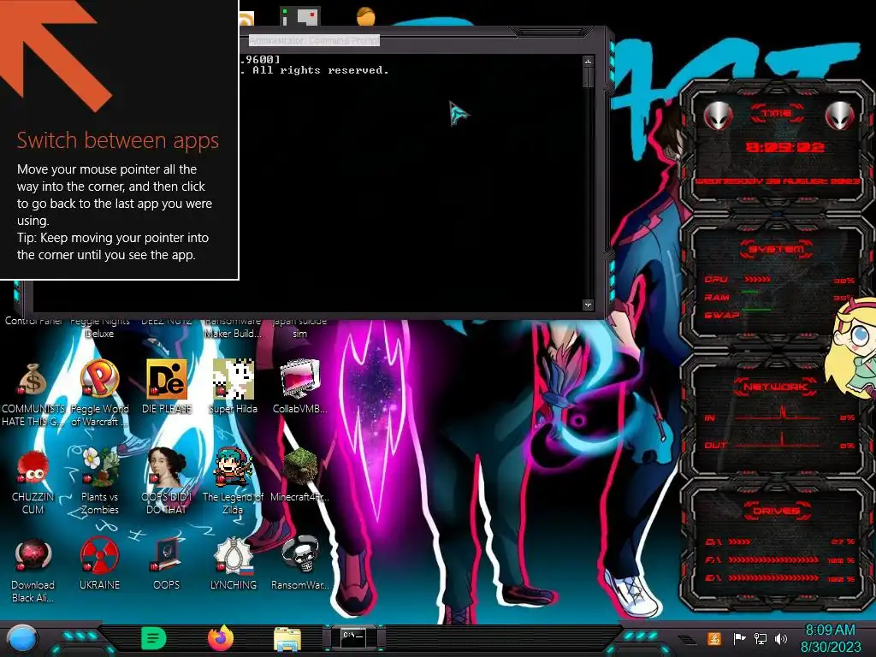Click the volume speaker tray icon
This screenshot has height=657, width=876.
click(781, 638)
